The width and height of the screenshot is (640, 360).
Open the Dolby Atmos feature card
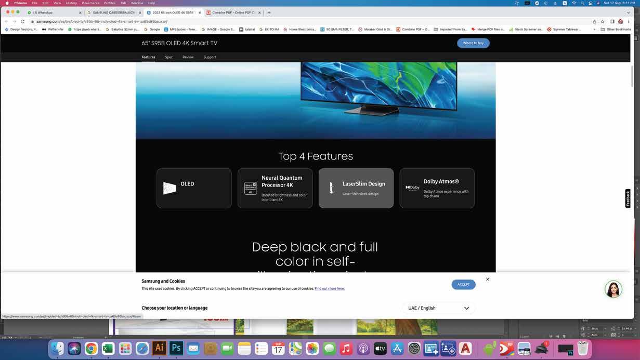tap(437, 188)
